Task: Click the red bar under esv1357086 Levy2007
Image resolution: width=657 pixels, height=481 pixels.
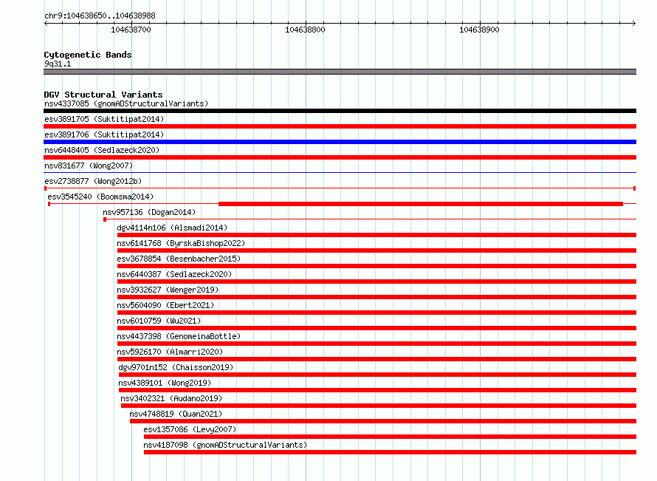Action: (x=390, y=437)
